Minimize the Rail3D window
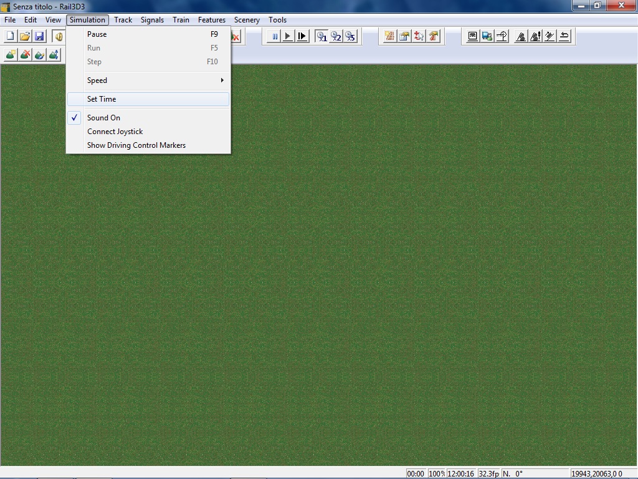 [581, 5]
